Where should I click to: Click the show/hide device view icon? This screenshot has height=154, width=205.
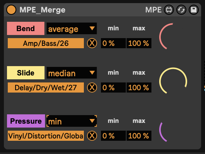[169, 10]
